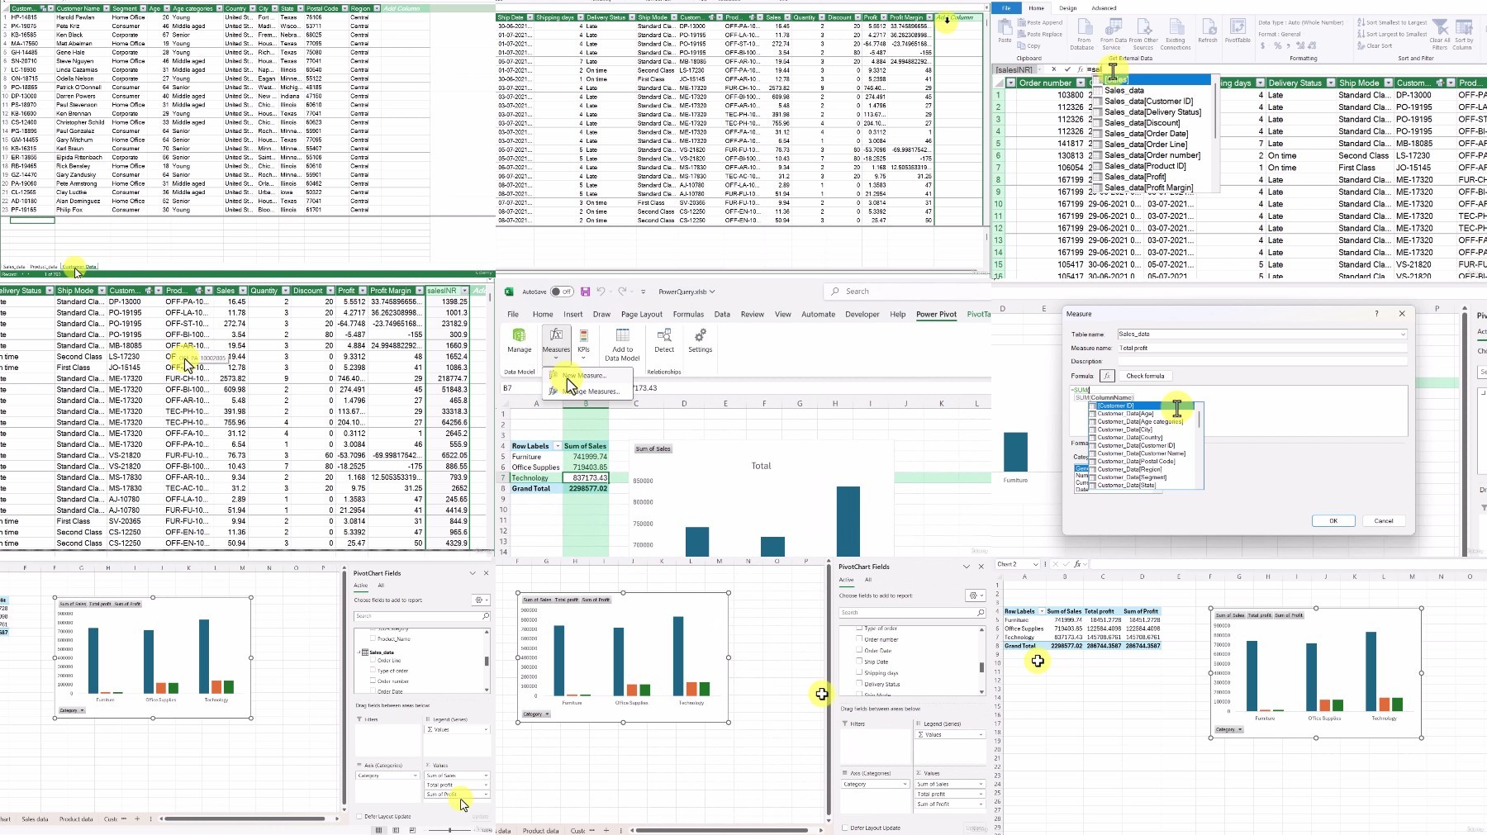Click the Check formula button
1487x835 pixels.
[x=1145, y=376]
